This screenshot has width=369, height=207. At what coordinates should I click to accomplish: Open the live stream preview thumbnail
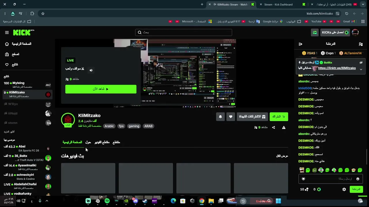(x=175, y=73)
